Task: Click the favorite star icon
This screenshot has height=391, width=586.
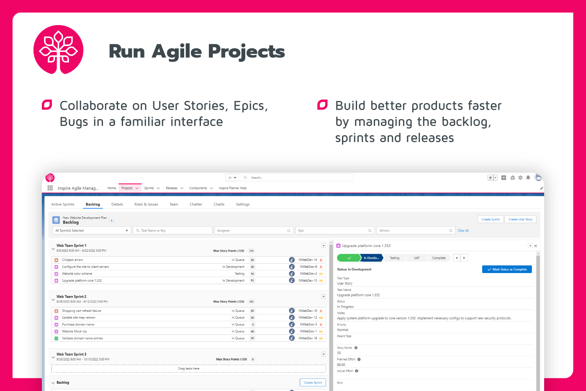Action: [x=490, y=177]
